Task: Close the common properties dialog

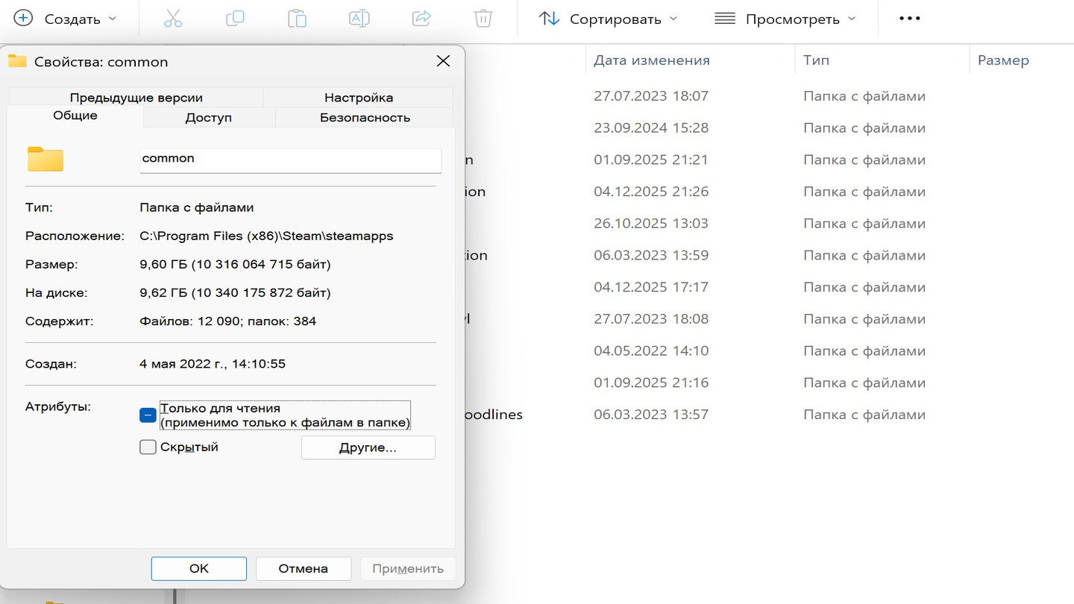Action: (x=443, y=61)
